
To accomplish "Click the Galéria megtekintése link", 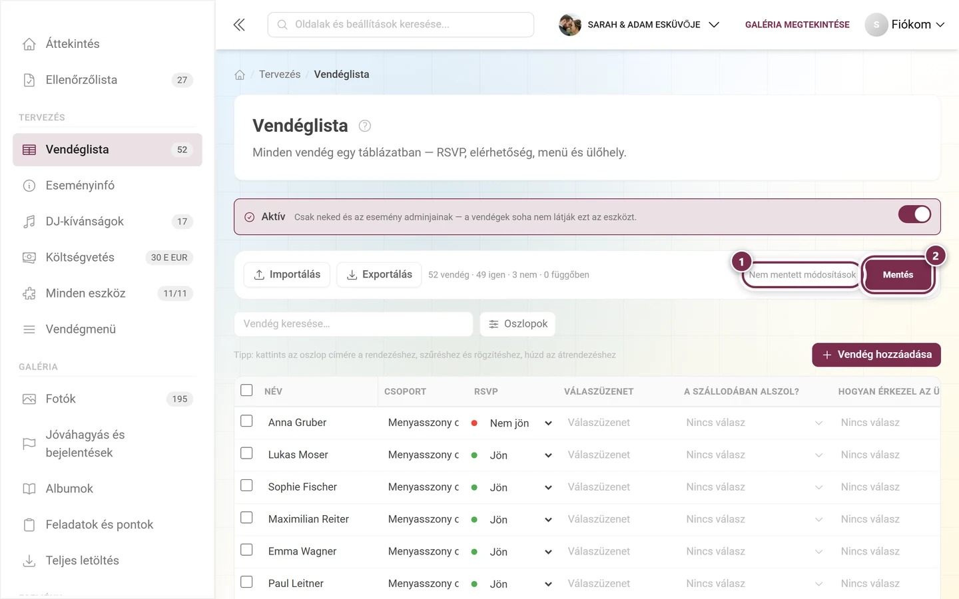I will point(797,25).
